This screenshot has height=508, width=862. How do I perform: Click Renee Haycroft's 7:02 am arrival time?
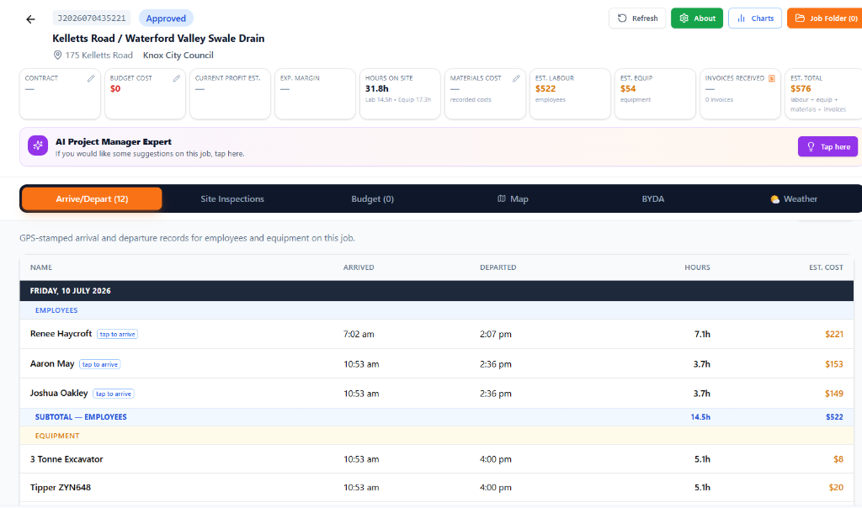(359, 334)
